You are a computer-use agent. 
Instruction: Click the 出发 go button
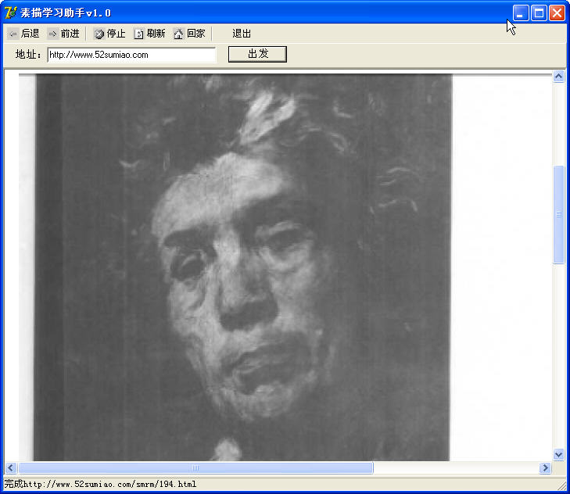(x=257, y=54)
